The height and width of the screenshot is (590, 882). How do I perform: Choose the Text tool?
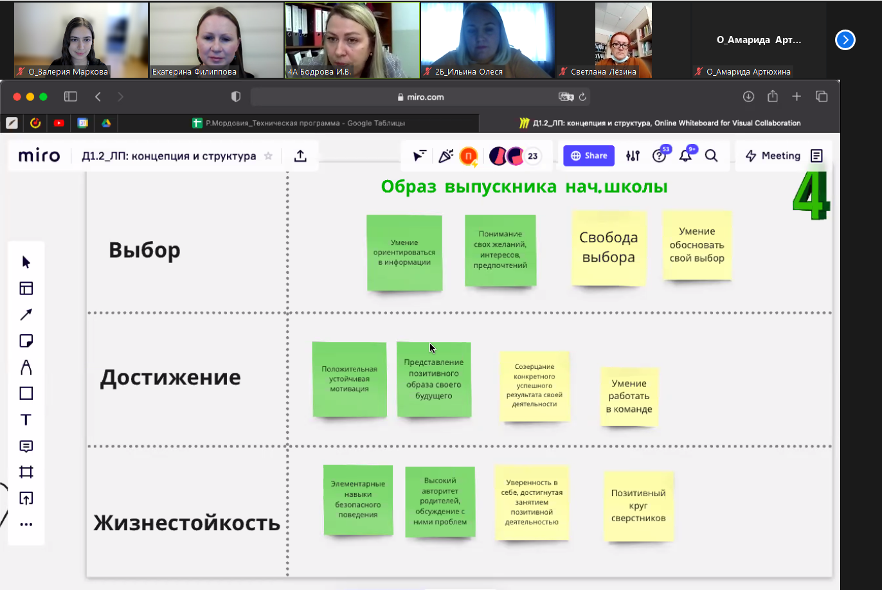26,420
